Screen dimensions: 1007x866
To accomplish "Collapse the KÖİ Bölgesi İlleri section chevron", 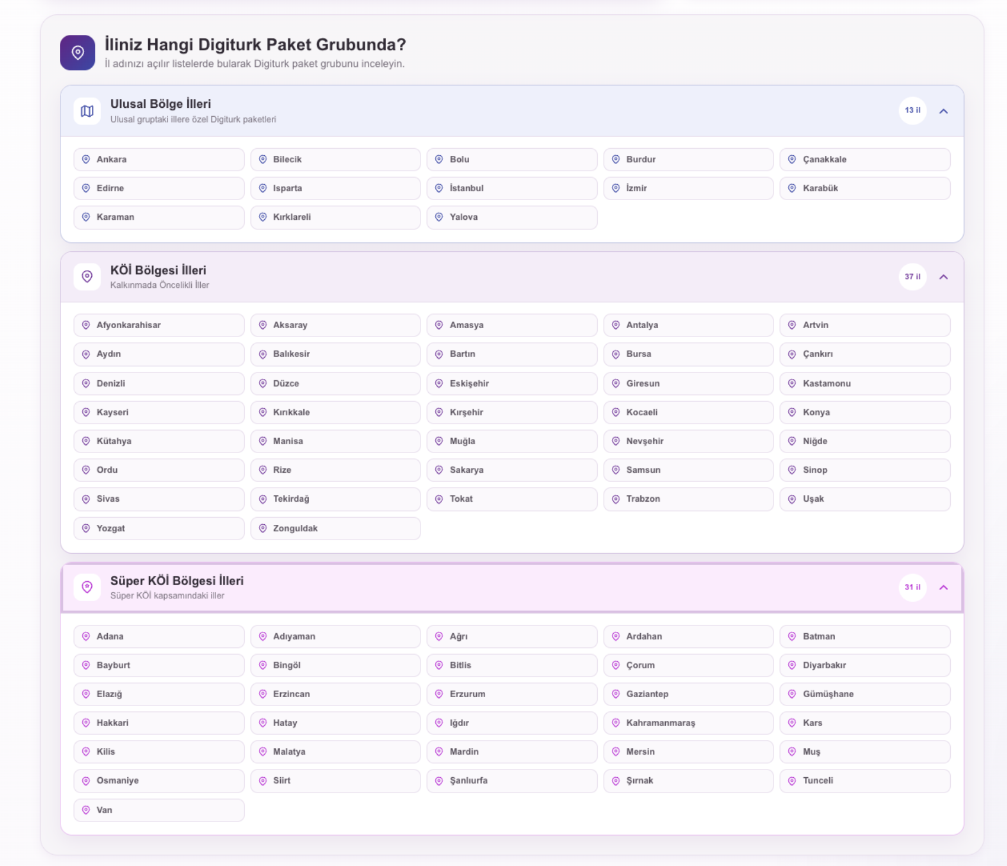I will click(x=944, y=277).
